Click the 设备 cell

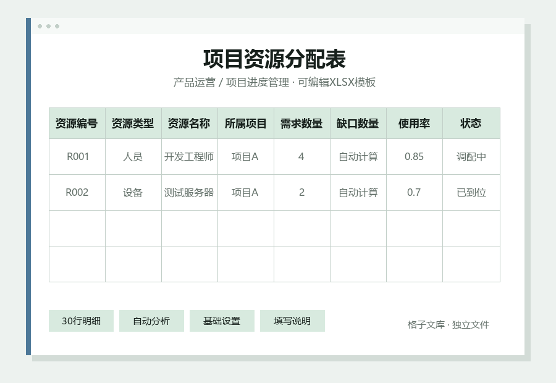133,193
